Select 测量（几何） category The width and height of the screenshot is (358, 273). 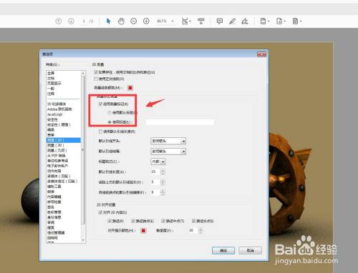[57, 150]
